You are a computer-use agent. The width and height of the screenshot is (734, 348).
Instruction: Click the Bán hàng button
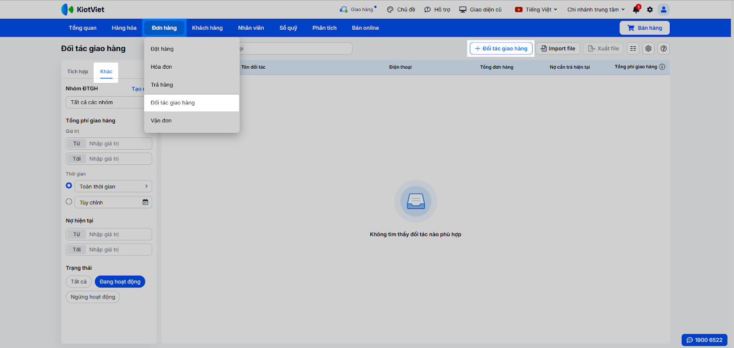[x=644, y=28]
